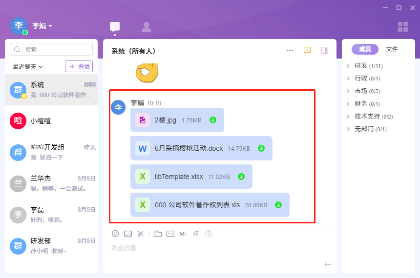Click the 搜索 search field
Viewport: 420px width, 278px height.
(51, 49)
